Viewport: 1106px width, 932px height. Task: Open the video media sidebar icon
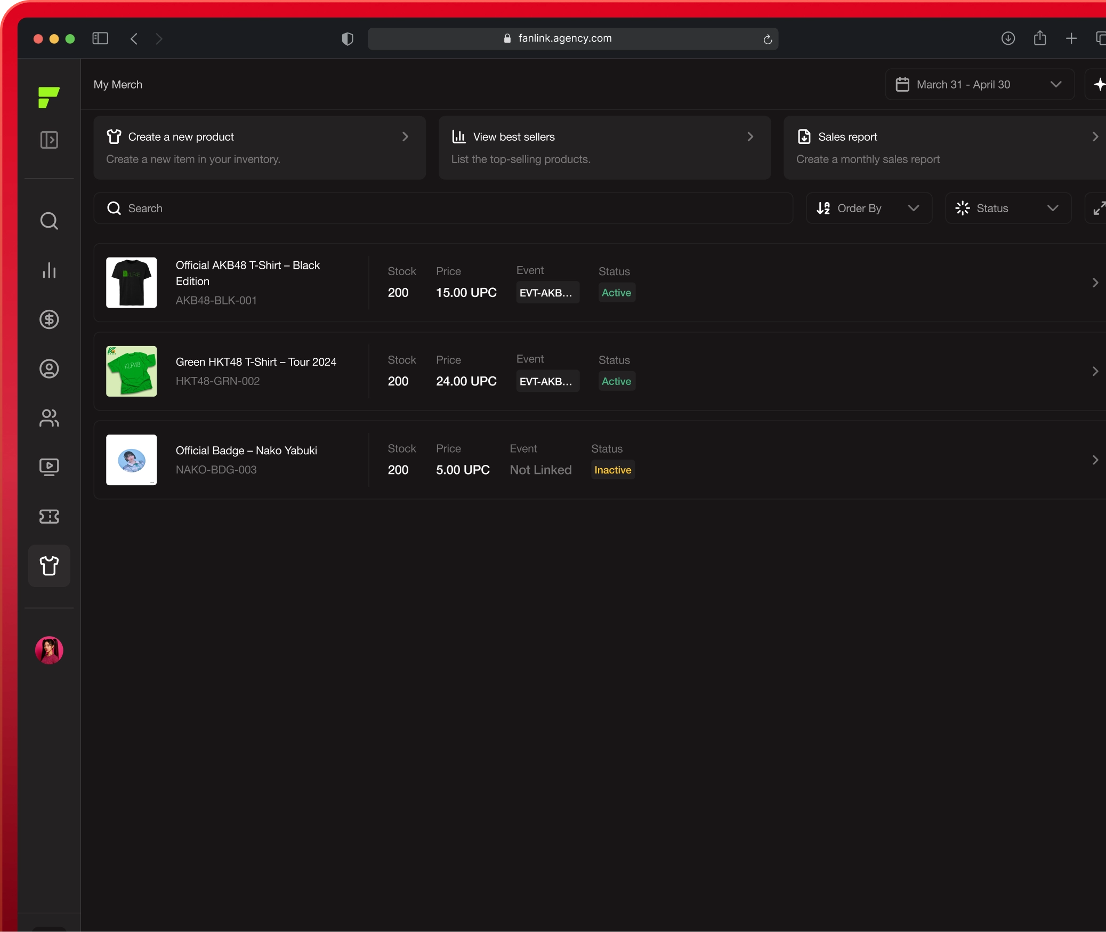49,467
